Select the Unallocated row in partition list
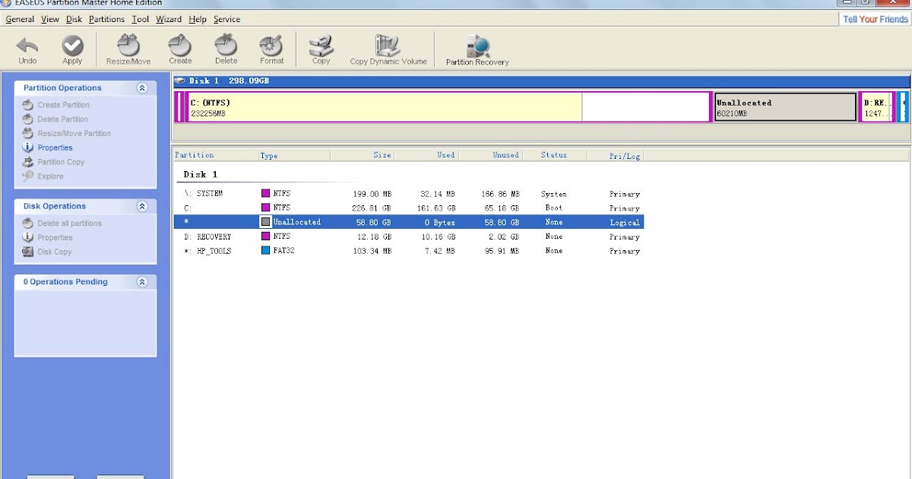 [x=409, y=222]
